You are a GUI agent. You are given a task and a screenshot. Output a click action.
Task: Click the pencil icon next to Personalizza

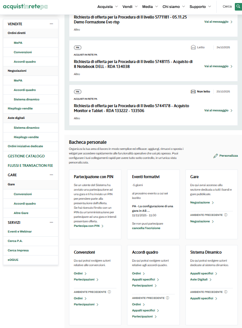pyautogui.click(x=215, y=156)
